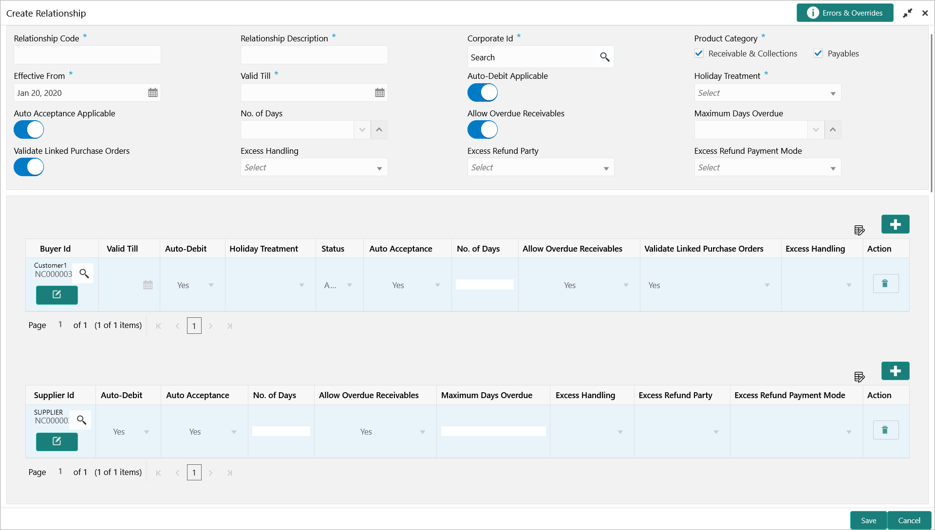Click the edit icon for SUPPLIER NC00000
This screenshot has width=935, height=530.
(56, 441)
